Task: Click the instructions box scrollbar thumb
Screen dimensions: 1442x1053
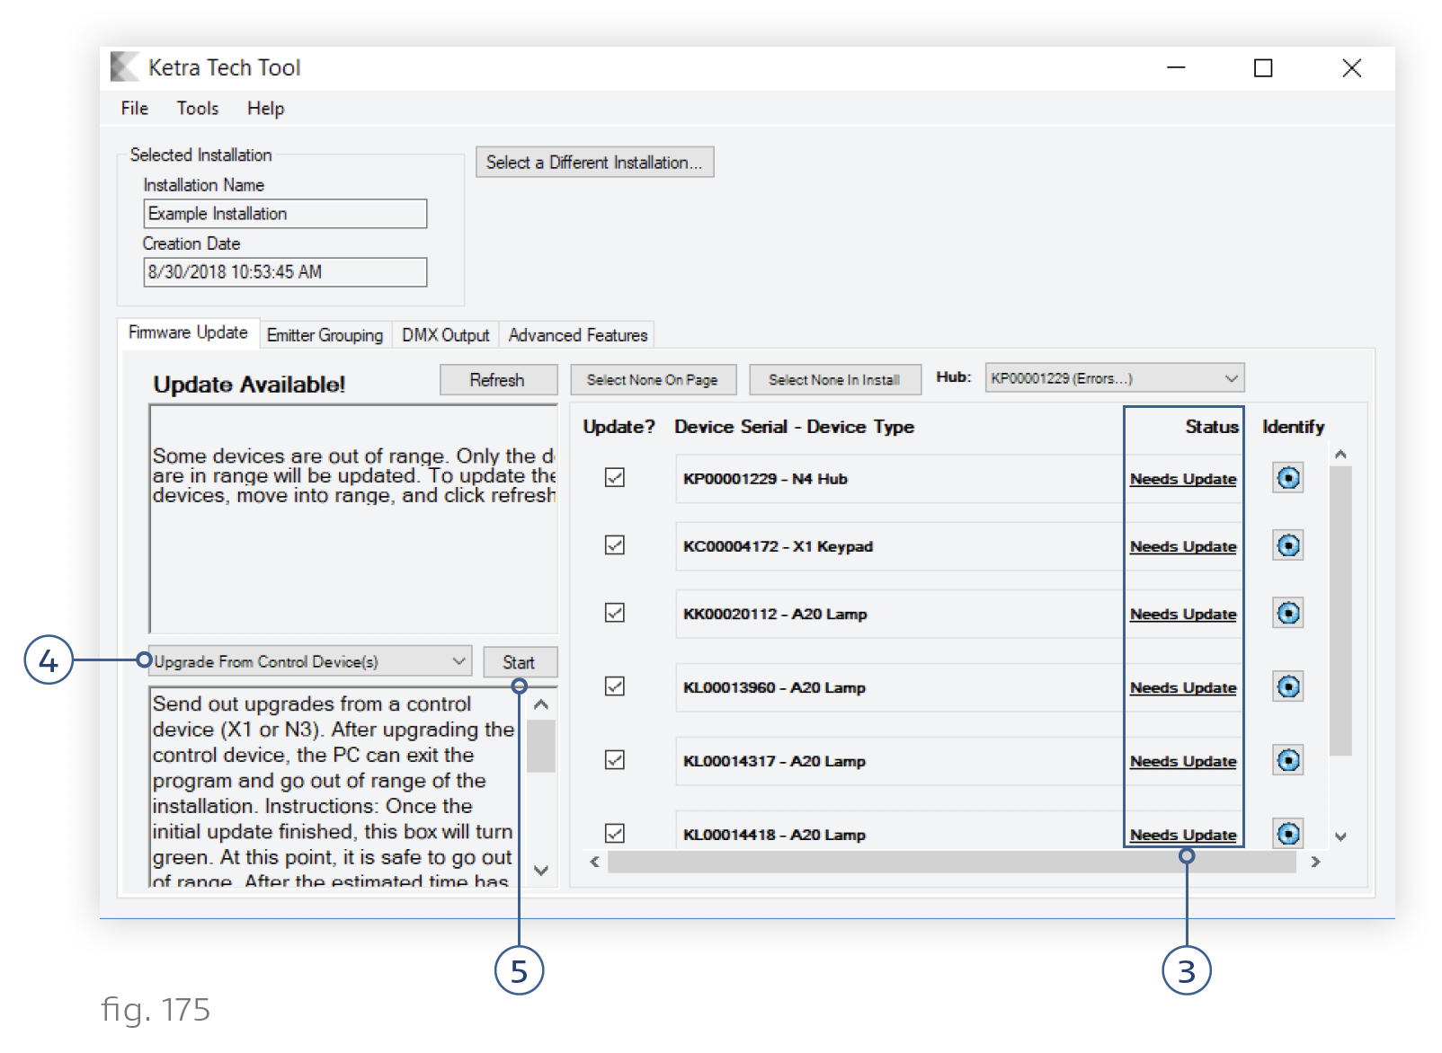Action: (x=541, y=746)
